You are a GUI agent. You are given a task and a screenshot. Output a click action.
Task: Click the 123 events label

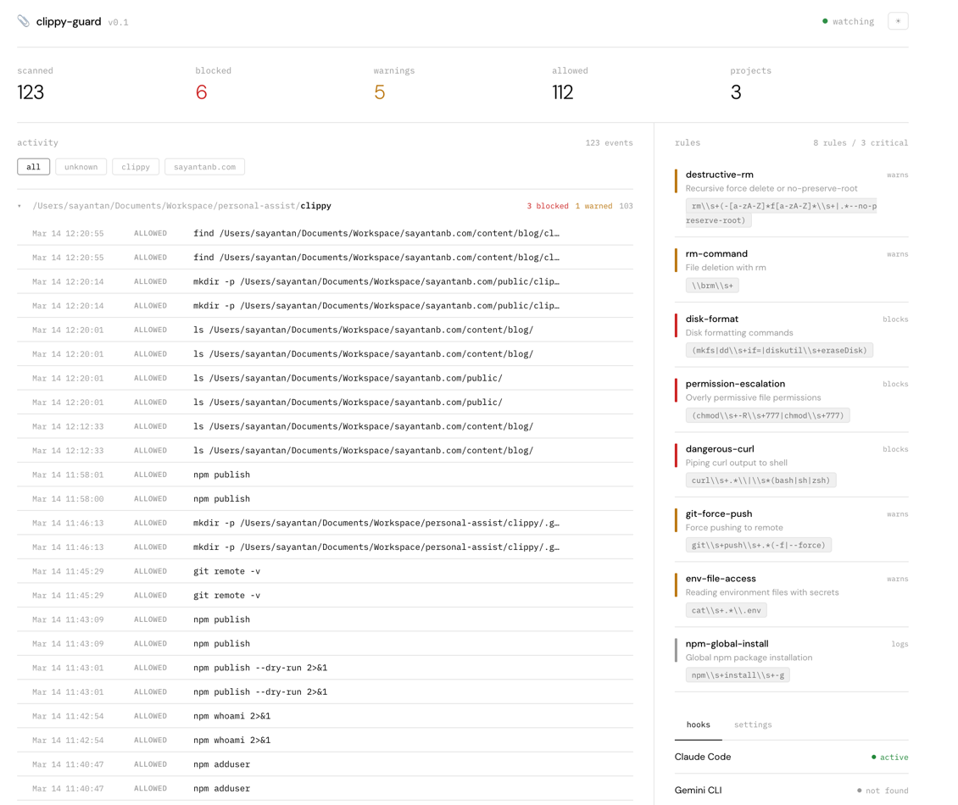click(611, 142)
